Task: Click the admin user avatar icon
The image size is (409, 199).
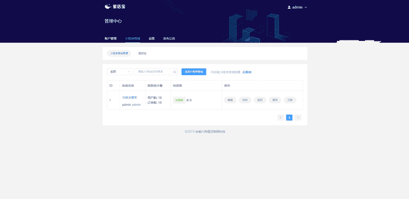Action: click(x=289, y=7)
